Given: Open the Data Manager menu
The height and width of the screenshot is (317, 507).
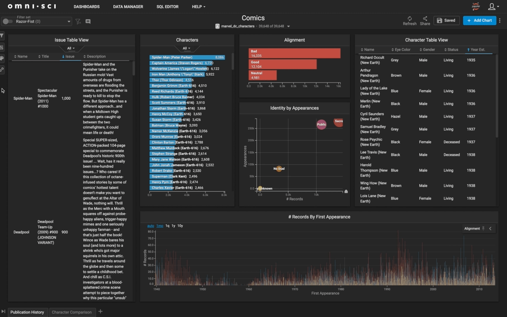Looking at the screenshot, I should pos(128,6).
